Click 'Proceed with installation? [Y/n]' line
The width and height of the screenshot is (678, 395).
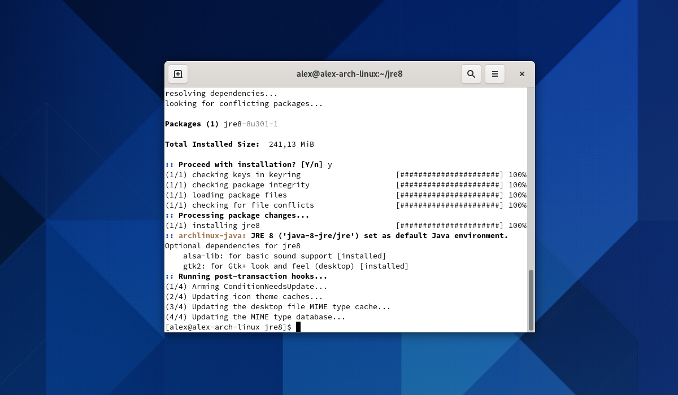tap(249, 164)
